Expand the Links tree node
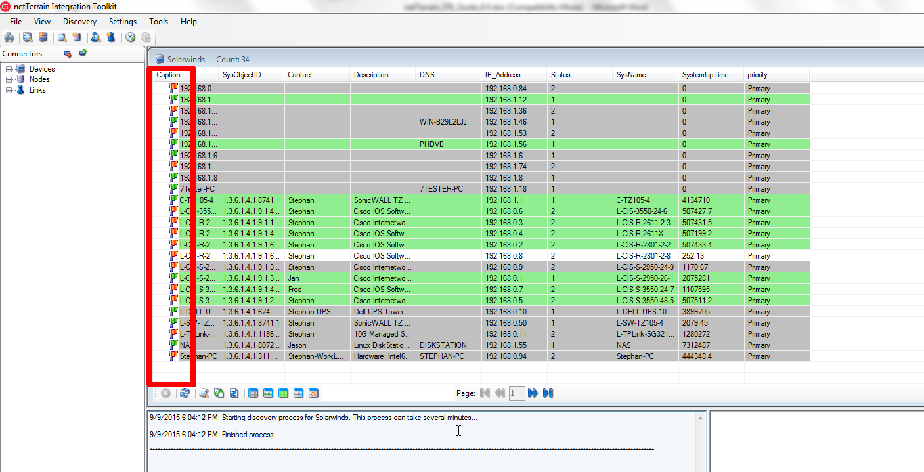 (x=9, y=90)
